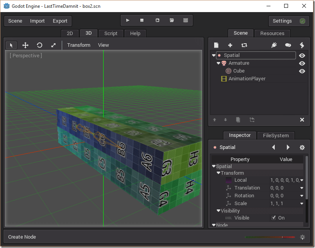This screenshot has width=315, height=248.
Task: Switch to the Script tab
Action: (111, 33)
